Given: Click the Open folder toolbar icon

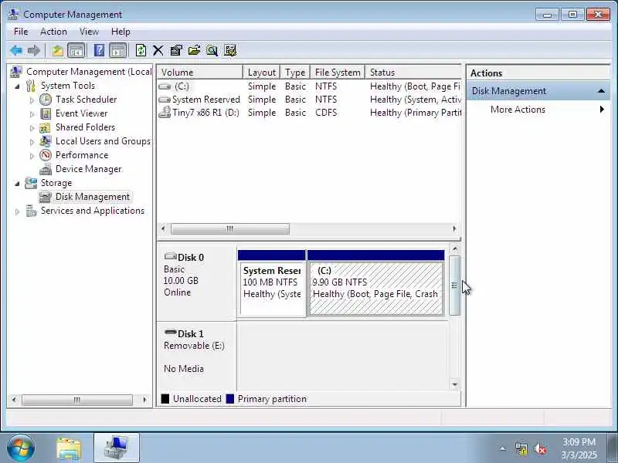Looking at the screenshot, I should point(194,50).
